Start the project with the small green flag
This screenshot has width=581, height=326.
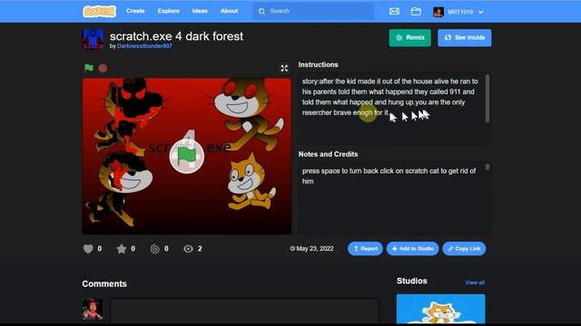click(89, 68)
